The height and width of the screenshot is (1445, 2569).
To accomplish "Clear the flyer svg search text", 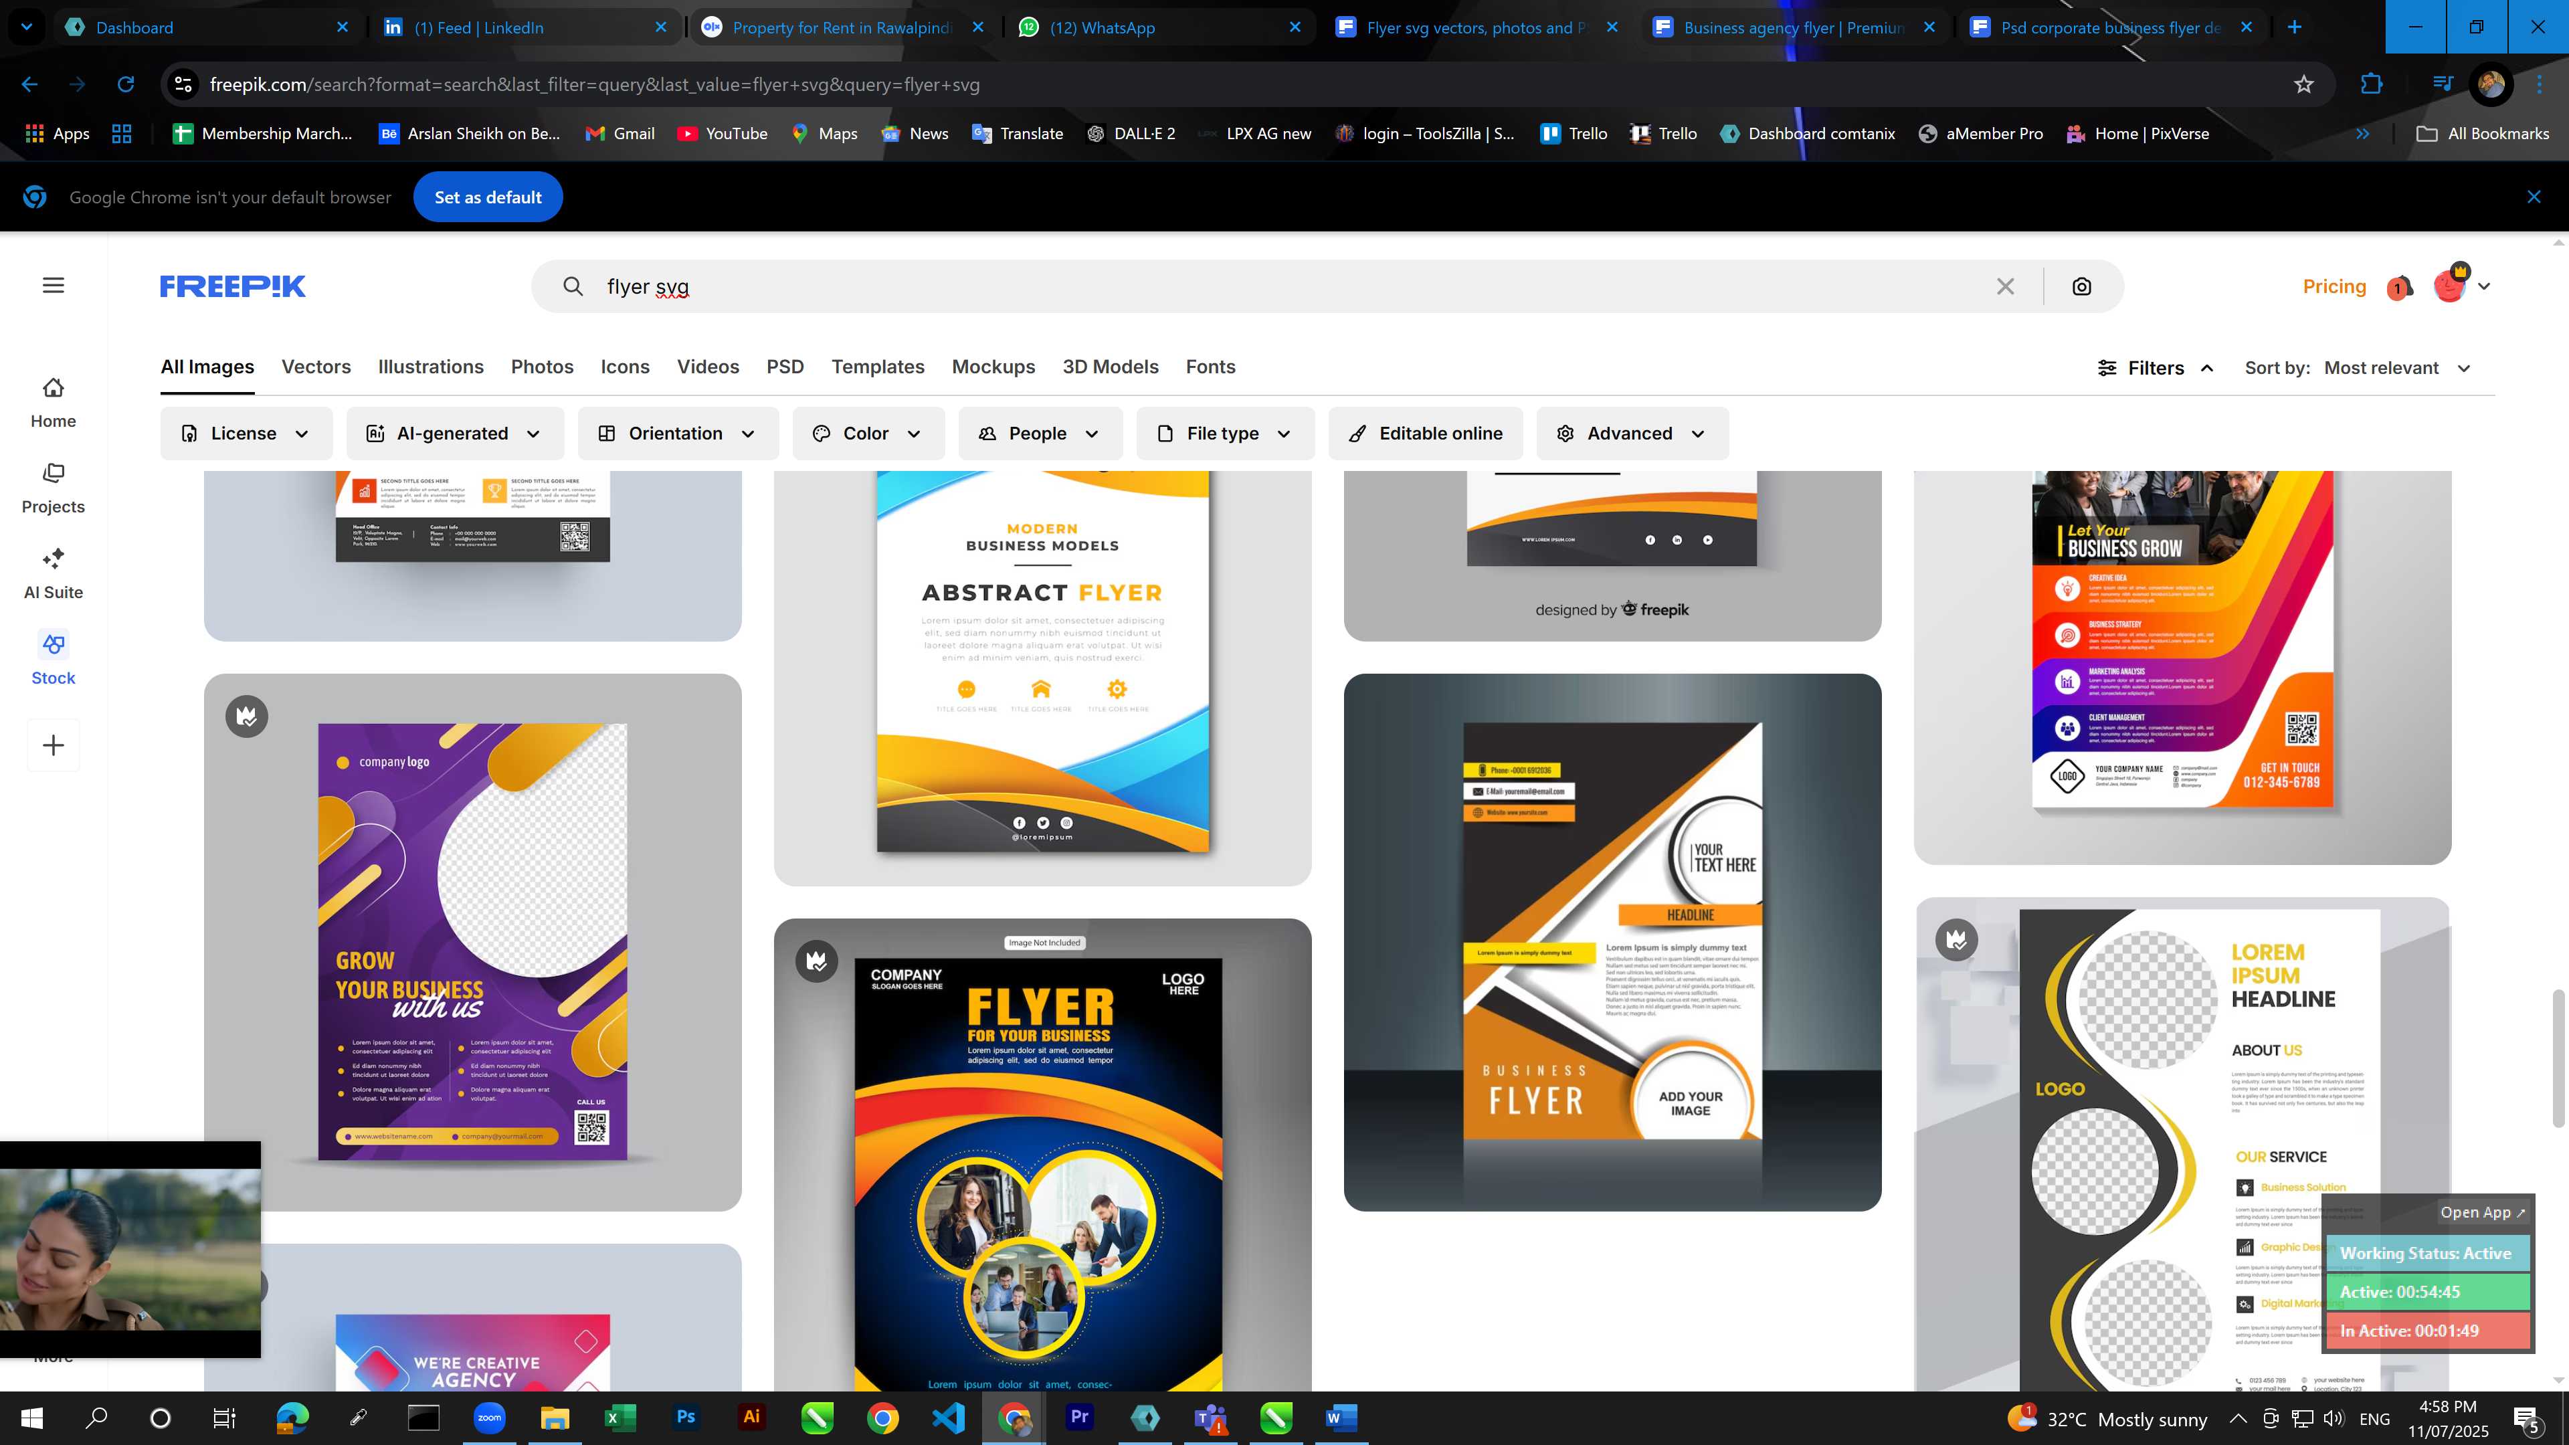I will coord(2006,286).
